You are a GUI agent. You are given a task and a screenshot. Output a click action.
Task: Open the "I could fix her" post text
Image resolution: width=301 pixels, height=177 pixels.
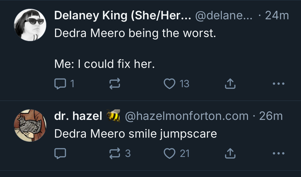pos(104,64)
